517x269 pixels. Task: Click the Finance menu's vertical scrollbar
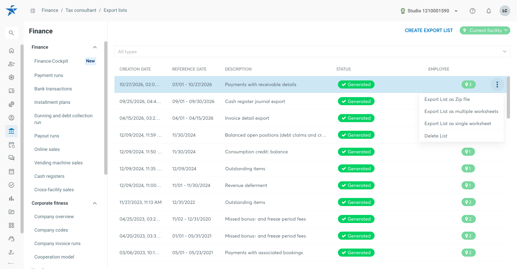tap(106, 108)
